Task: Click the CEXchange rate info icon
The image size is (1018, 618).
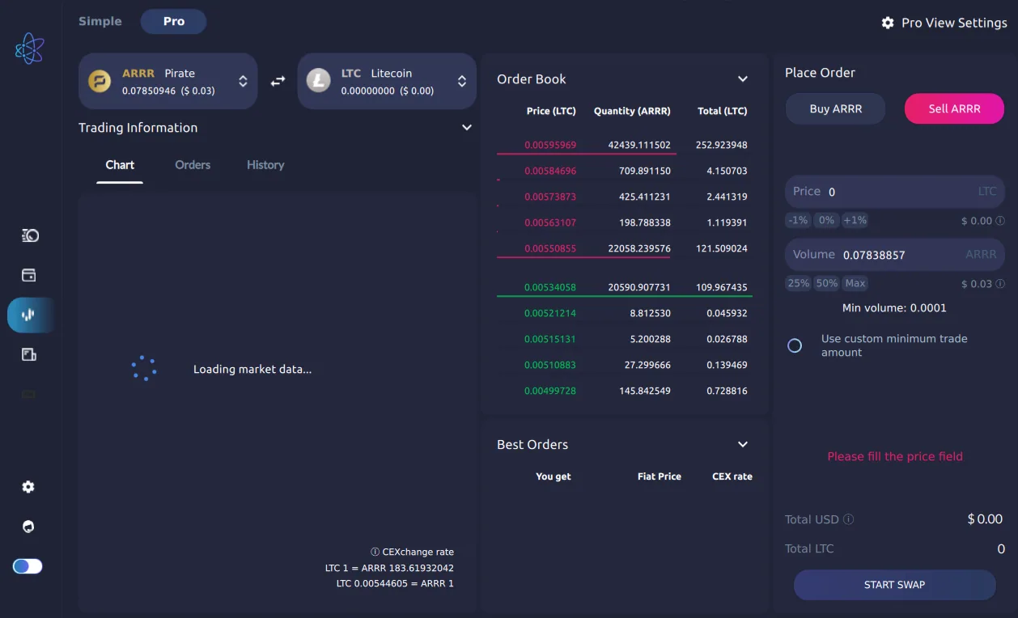Action: tap(375, 552)
